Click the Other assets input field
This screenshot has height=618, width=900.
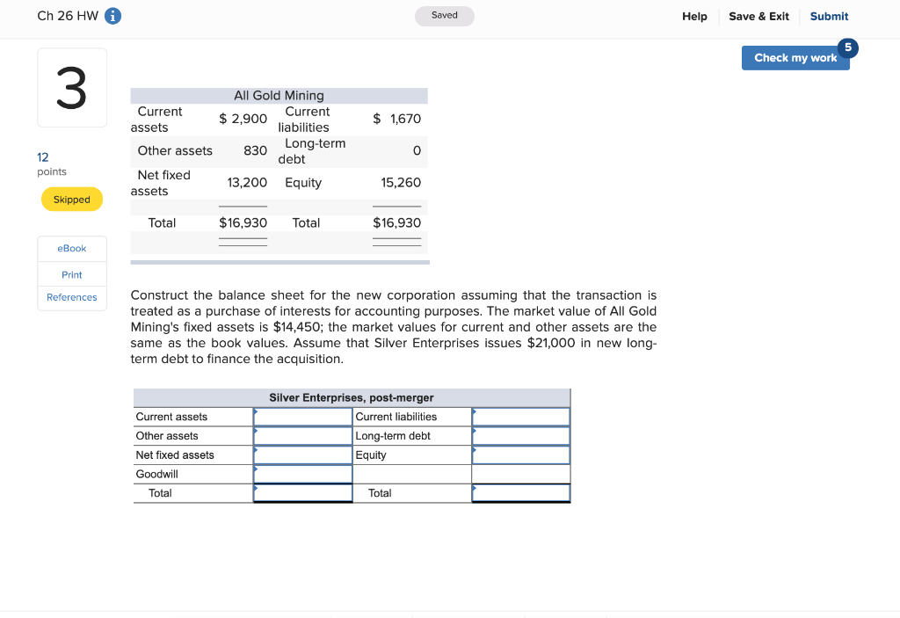302,435
